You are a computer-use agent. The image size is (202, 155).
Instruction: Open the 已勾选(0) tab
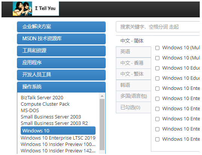[x=134, y=108]
